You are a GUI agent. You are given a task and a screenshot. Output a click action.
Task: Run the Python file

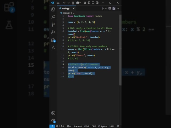103,8
